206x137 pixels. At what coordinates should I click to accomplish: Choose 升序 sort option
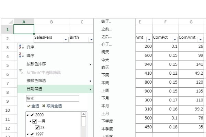pos(55,47)
